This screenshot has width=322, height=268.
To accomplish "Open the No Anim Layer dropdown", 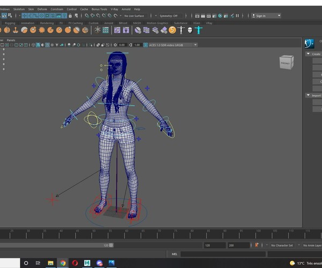I will click(x=312, y=245).
